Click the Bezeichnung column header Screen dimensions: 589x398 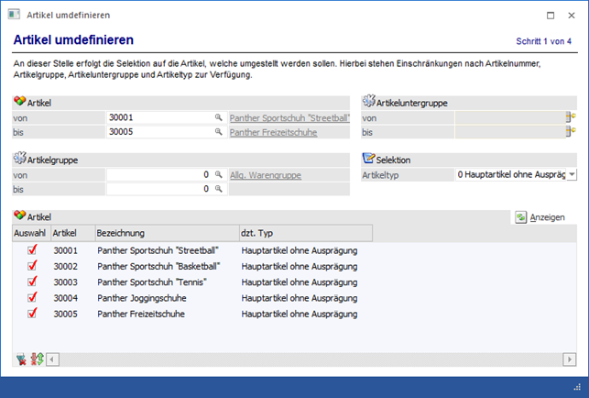(x=164, y=233)
